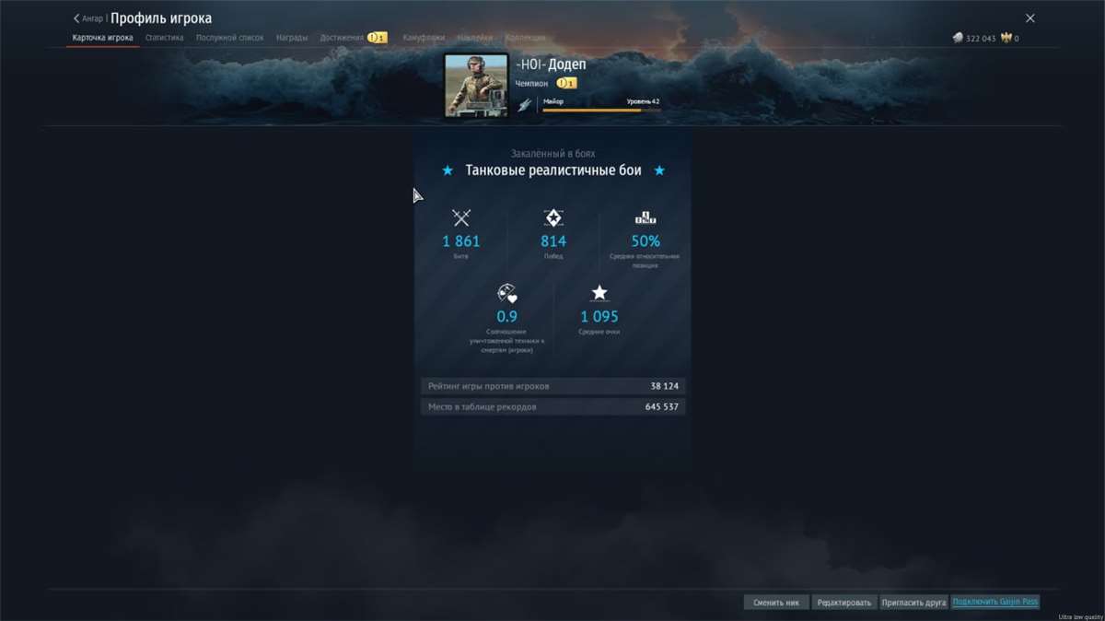Click the player name -HOI- Додеп
The width and height of the screenshot is (1105, 621).
point(551,64)
